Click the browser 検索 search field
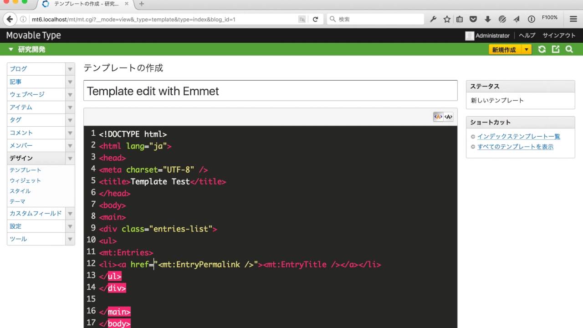 [376, 19]
